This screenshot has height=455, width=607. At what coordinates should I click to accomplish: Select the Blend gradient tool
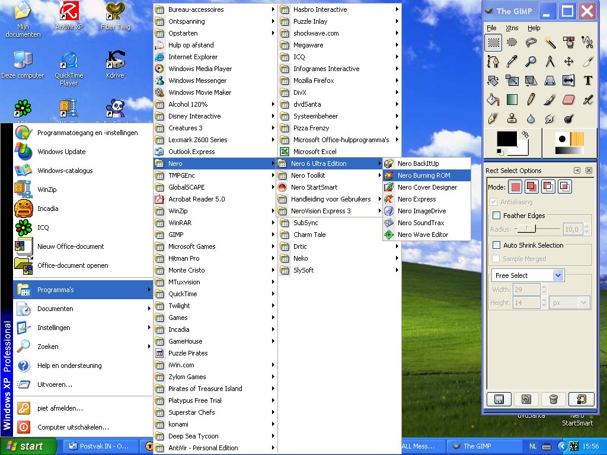[x=512, y=100]
